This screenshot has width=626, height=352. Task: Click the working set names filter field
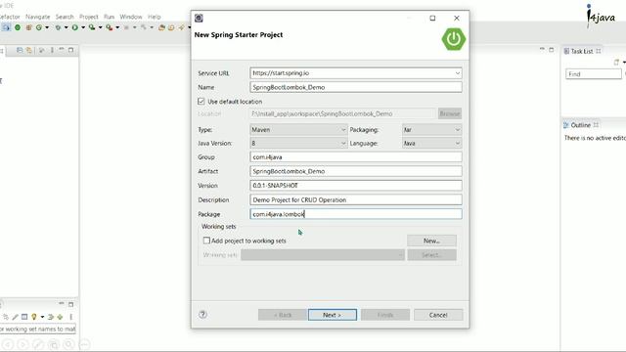[x=38, y=330]
